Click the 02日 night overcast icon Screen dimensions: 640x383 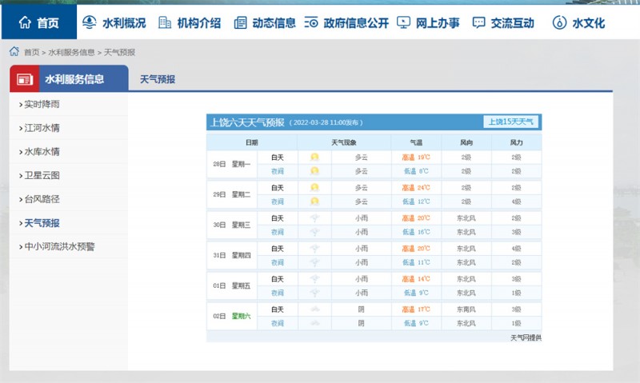pyautogui.click(x=314, y=324)
